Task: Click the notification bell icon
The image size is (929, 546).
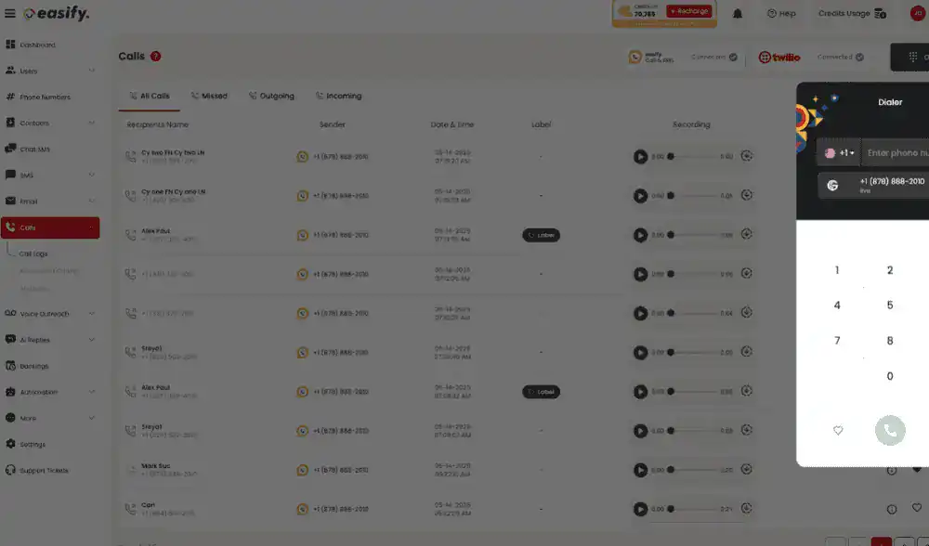Action: point(738,13)
